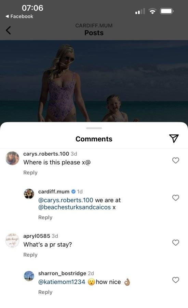Like sharron_bostridge's reply with the heart

pos(176,280)
